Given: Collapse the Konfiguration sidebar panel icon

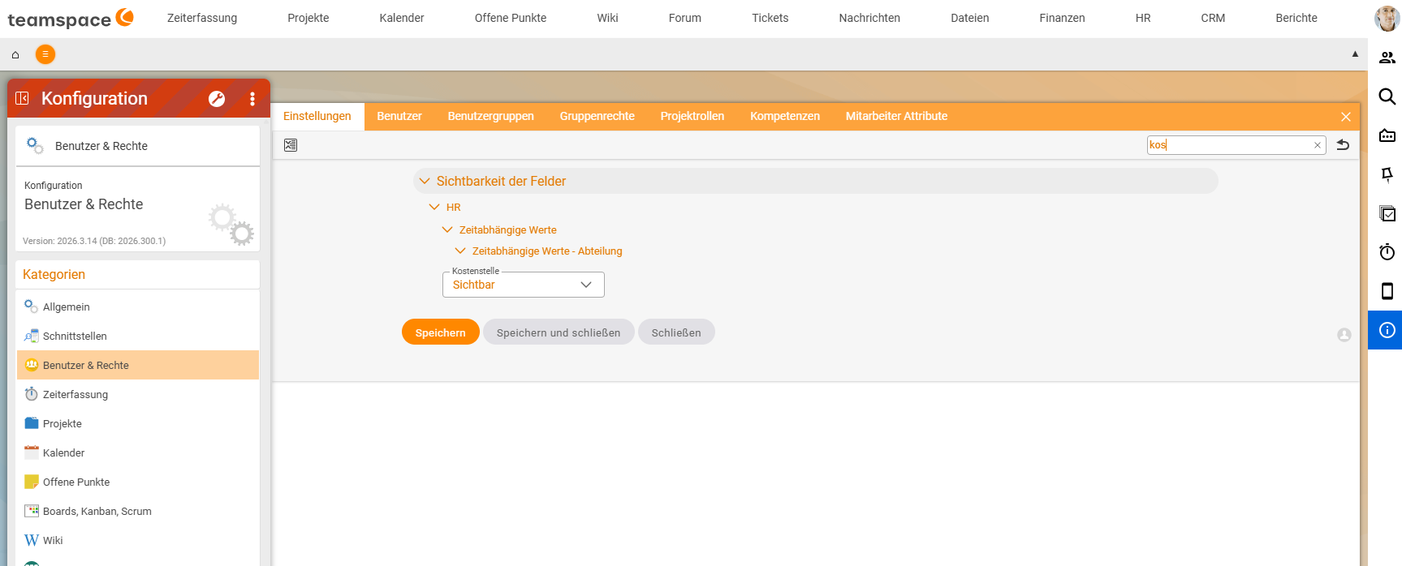Looking at the screenshot, I should coord(23,98).
